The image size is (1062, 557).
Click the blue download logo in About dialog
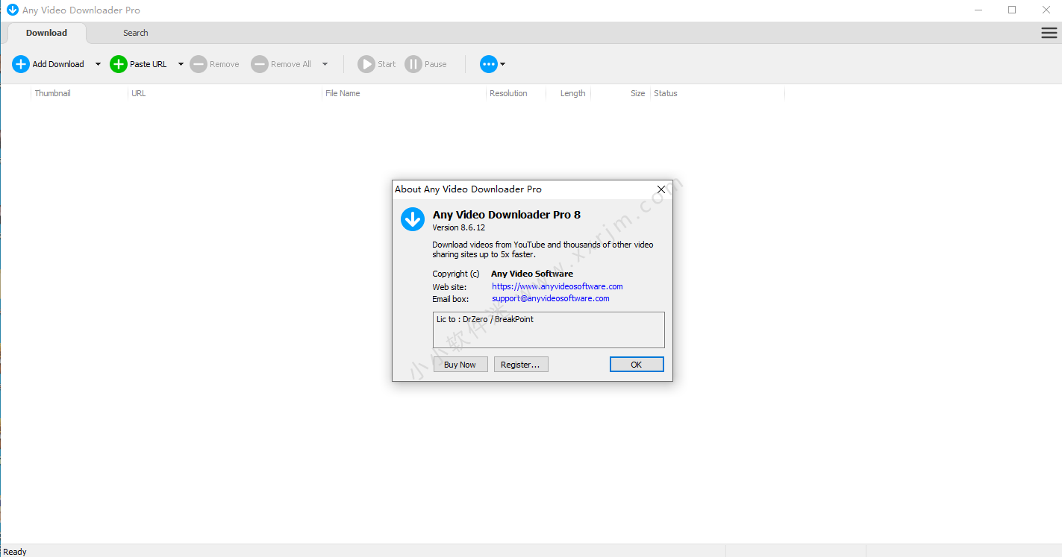pos(413,219)
